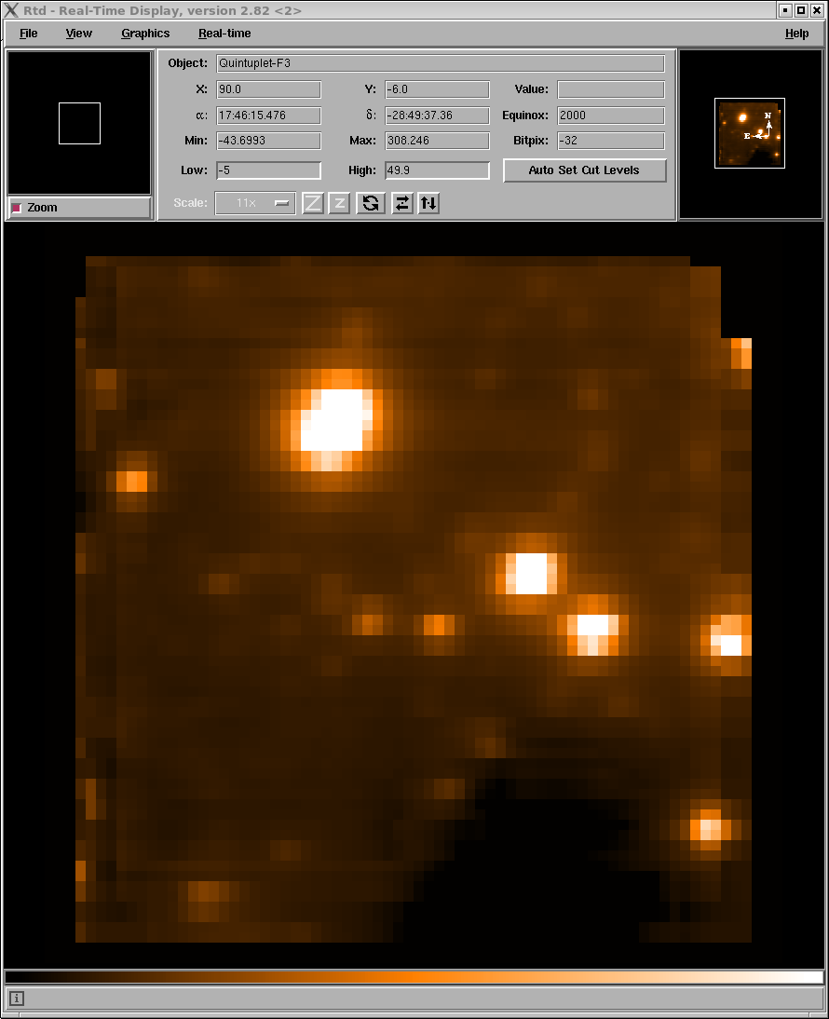Click the color ramp bar below image
The image size is (829, 1019).
tap(414, 977)
